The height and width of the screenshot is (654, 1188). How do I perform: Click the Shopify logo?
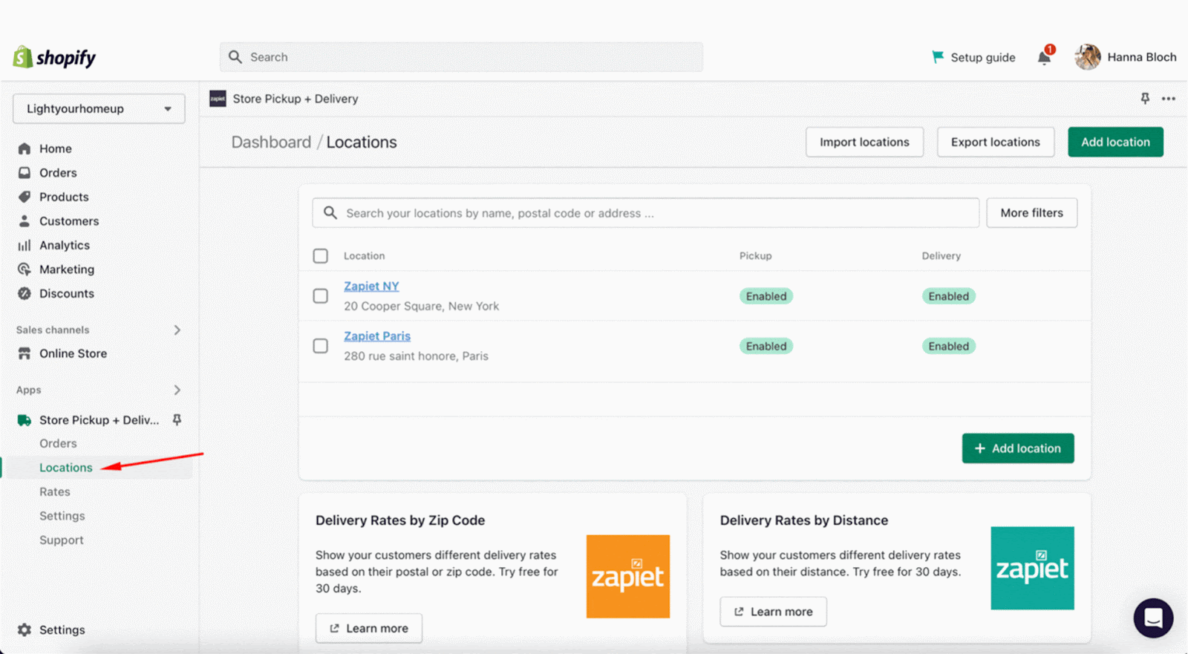[x=54, y=57]
